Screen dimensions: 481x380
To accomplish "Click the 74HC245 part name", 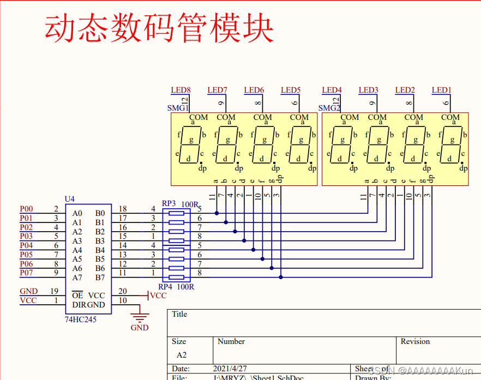I will point(80,319).
